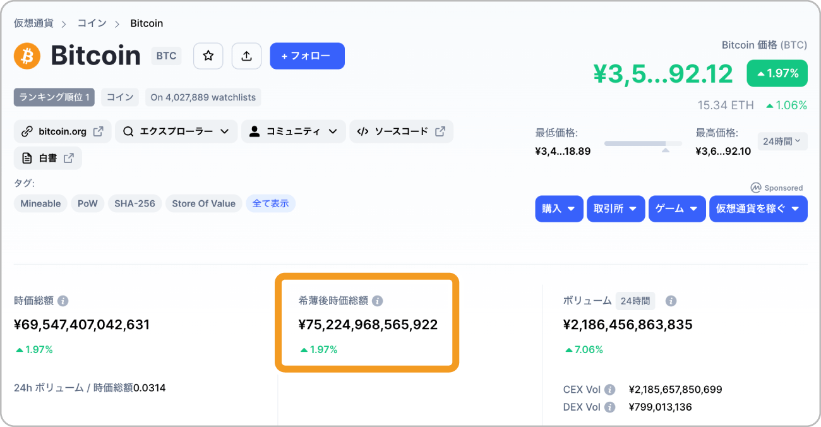The image size is (821, 427).
Task: Open the 白書 whitepaper link
Action: click(x=48, y=158)
